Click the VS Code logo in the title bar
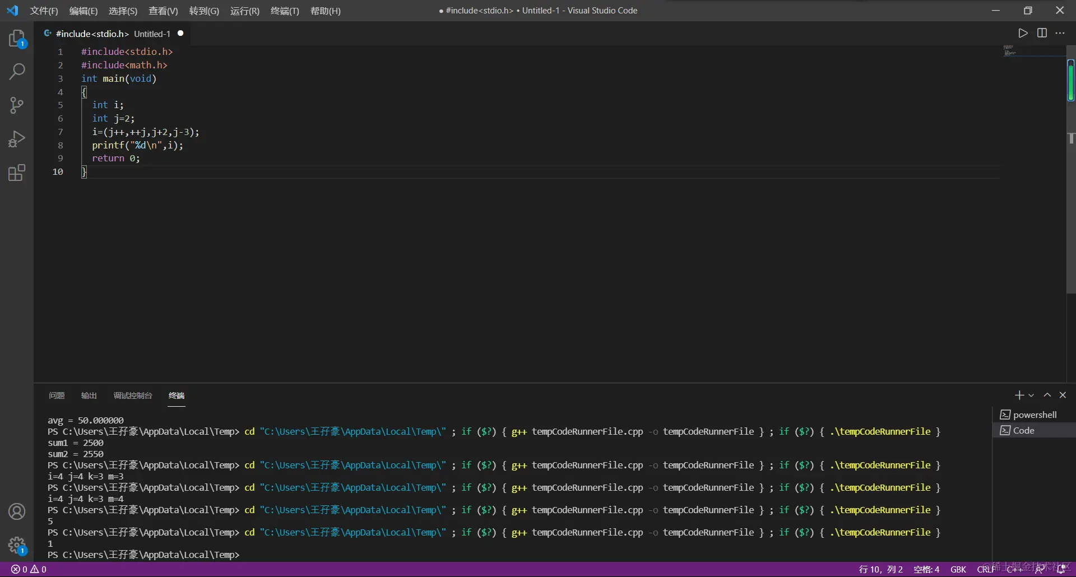Image resolution: width=1076 pixels, height=577 pixels. [x=12, y=11]
